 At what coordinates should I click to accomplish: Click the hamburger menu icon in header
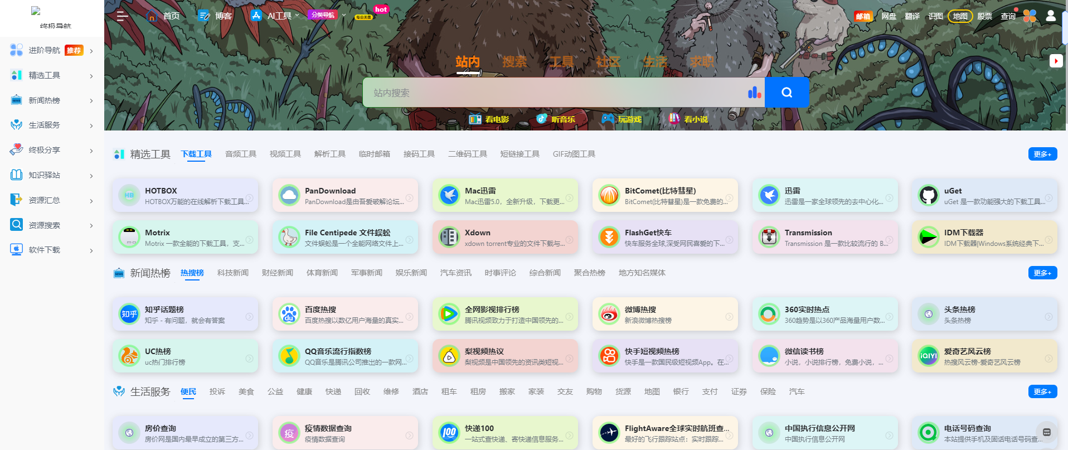pyautogui.click(x=123, y=16)
